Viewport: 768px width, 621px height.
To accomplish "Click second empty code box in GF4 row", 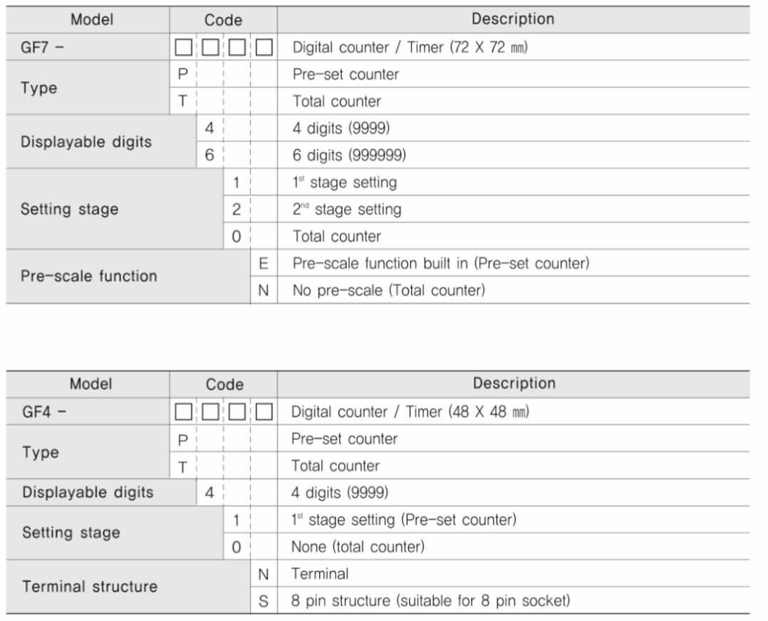I will click(210, 411).
